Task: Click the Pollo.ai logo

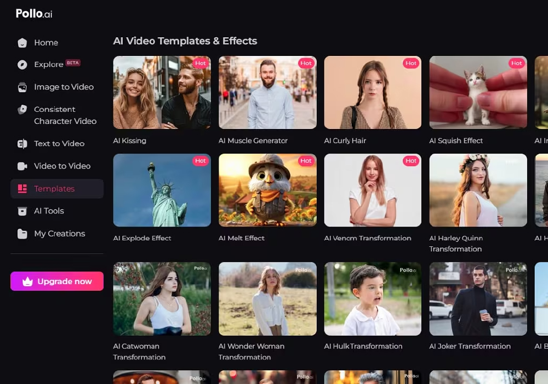Action: click(34, 14)
